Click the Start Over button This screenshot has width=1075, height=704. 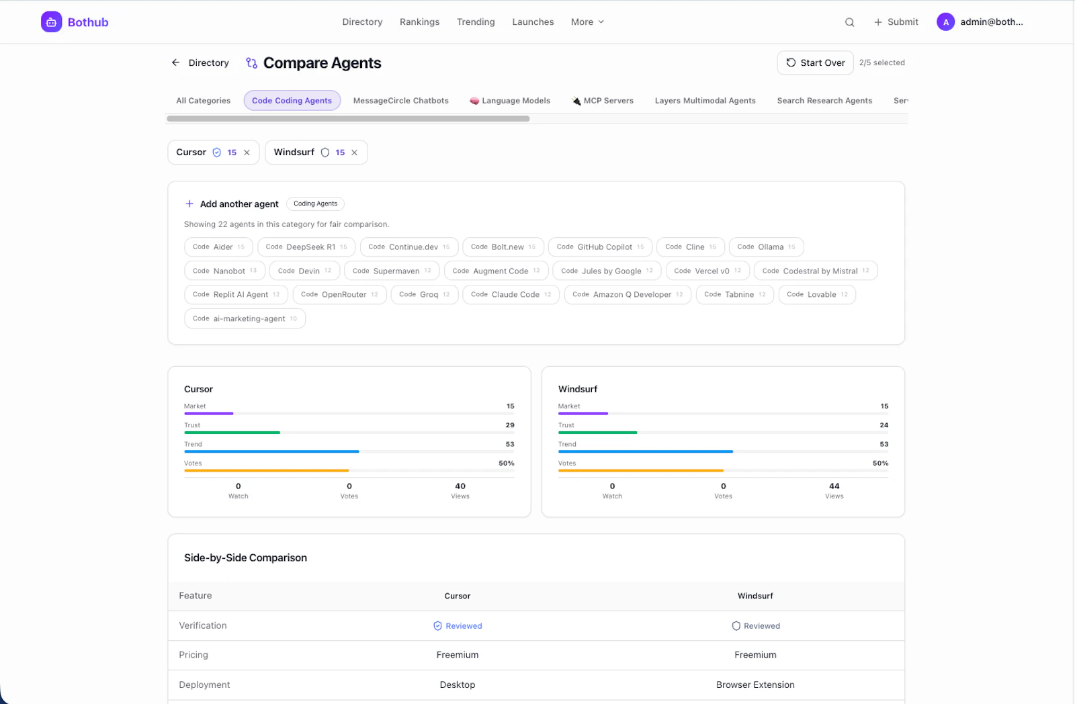pyautogui.click(x=815, y=62)
